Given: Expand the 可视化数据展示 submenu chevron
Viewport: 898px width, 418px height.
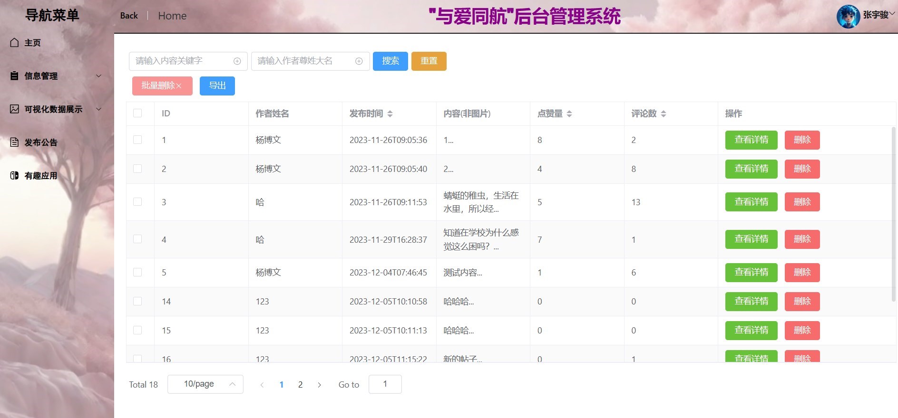Looking at the screenshot, I should [x=99, y=109].
